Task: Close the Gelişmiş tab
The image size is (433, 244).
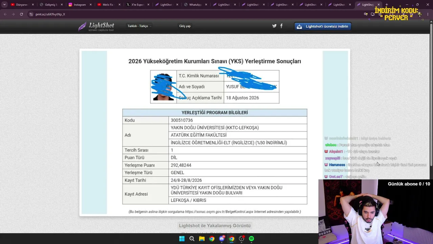Action: point(62,5)
